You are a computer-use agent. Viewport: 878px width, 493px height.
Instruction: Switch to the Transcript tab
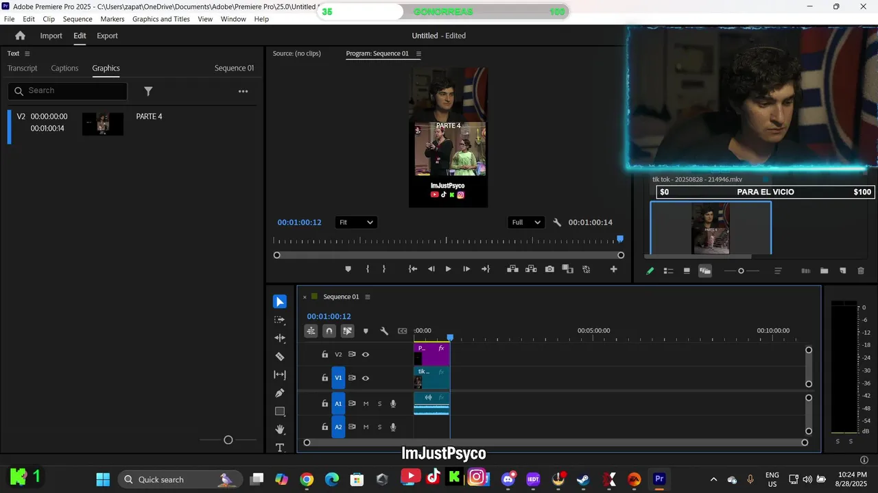[x=23, y=68]
